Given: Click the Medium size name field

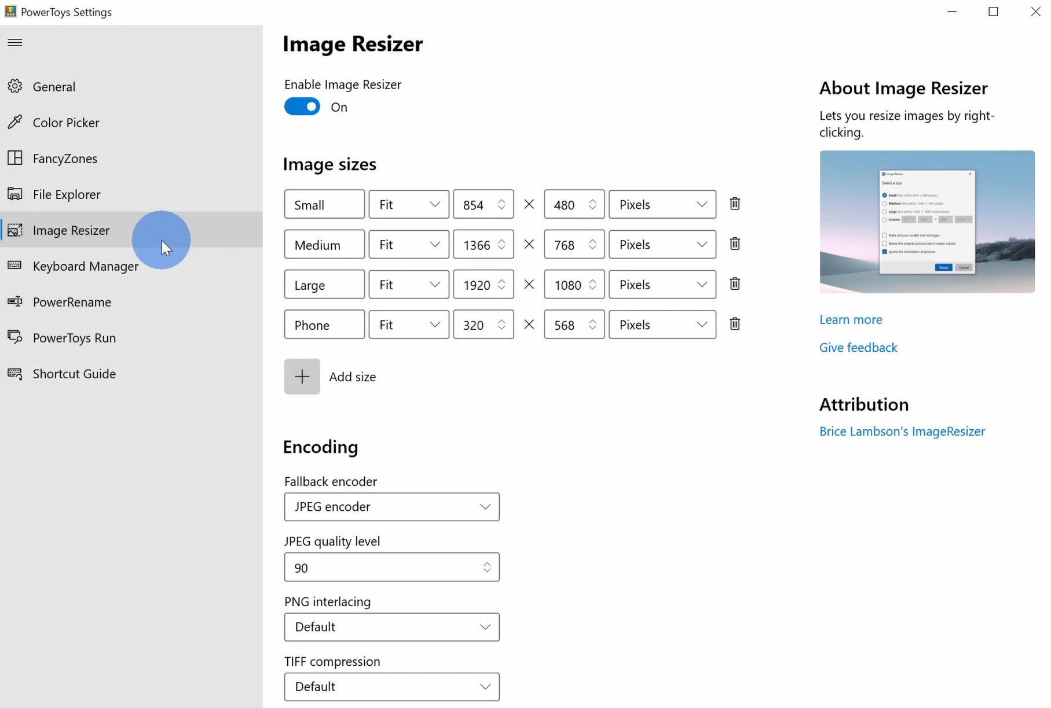Looking at the screenshot, I should tap(324, 244).
